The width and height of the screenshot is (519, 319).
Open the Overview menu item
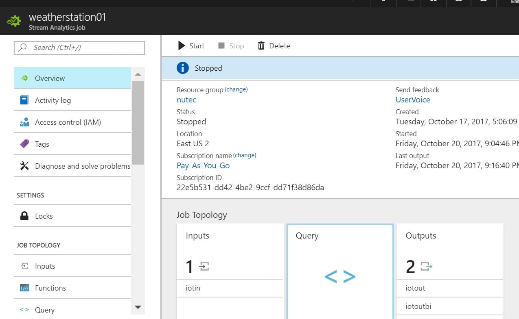click(x=72, y=78)
